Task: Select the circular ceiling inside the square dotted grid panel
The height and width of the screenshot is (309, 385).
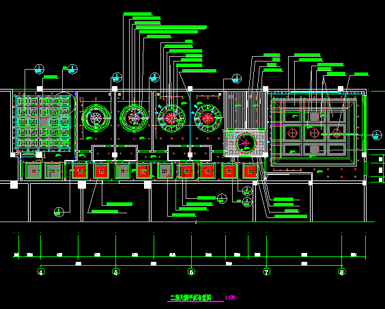Action: coord(246,143)
